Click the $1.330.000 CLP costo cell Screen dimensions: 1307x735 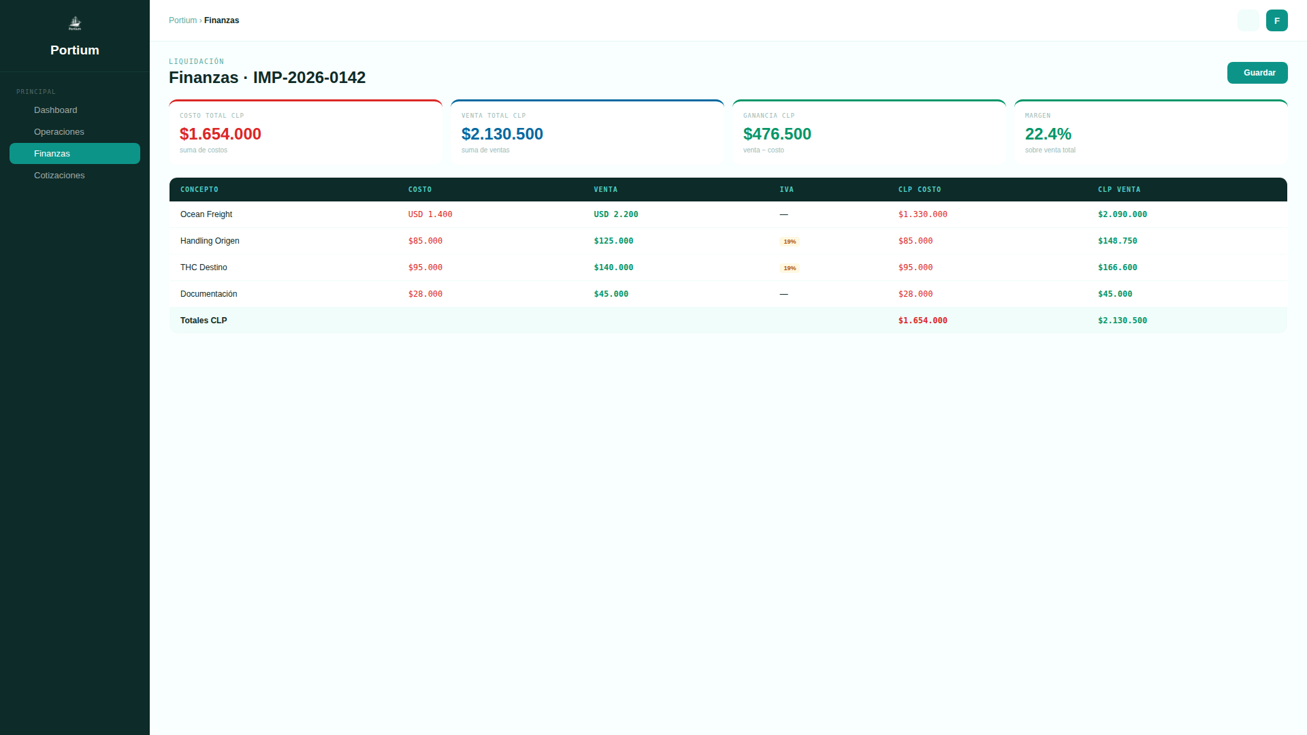click(923, 214)
